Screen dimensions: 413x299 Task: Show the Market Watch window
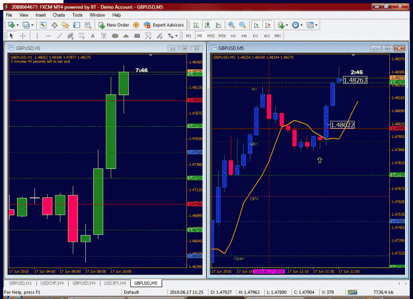43,25
